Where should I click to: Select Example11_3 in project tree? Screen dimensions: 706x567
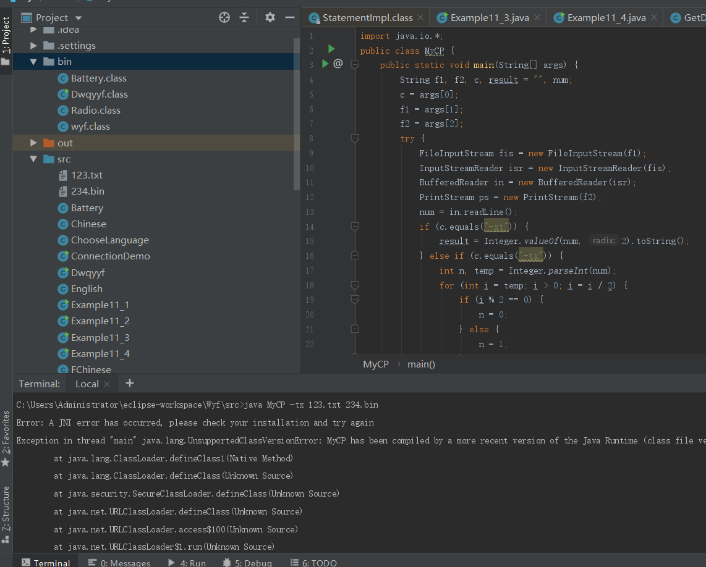[x=100, y=337]
